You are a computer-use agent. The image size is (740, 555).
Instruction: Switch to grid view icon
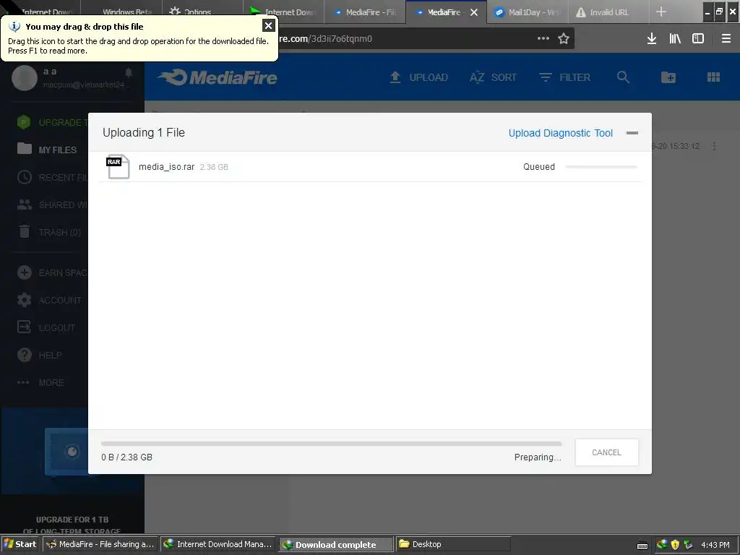point(713,77)
